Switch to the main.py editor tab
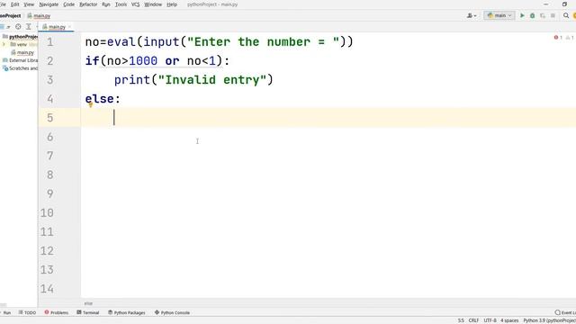The height and width of the screenshot is (324, 576). coord(57,27)
